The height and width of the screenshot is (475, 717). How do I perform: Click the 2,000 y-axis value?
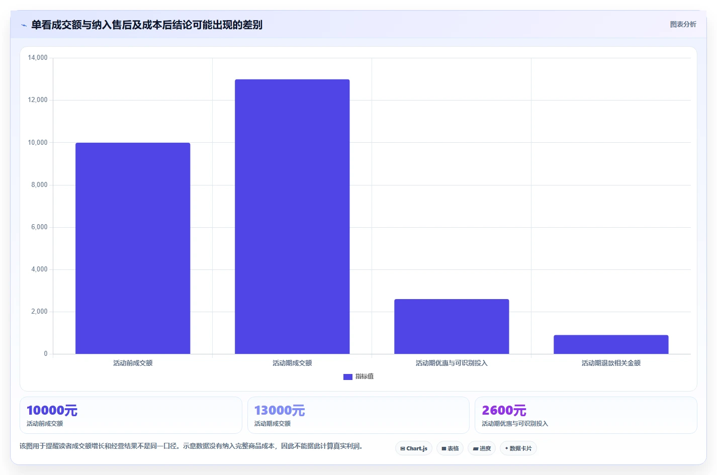click(x=39, y=312)
